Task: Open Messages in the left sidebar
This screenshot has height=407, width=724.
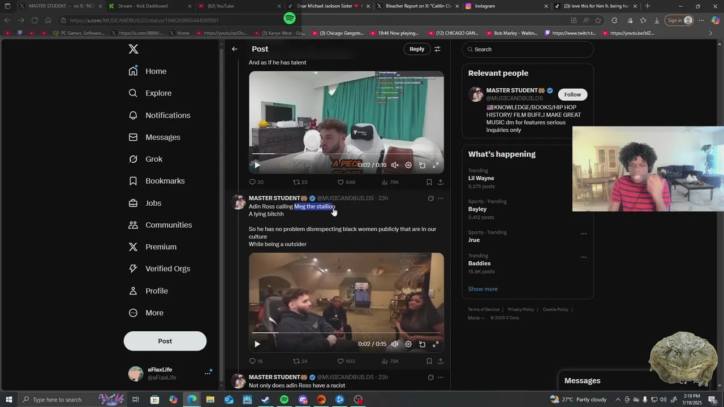Action: [154, 137]
